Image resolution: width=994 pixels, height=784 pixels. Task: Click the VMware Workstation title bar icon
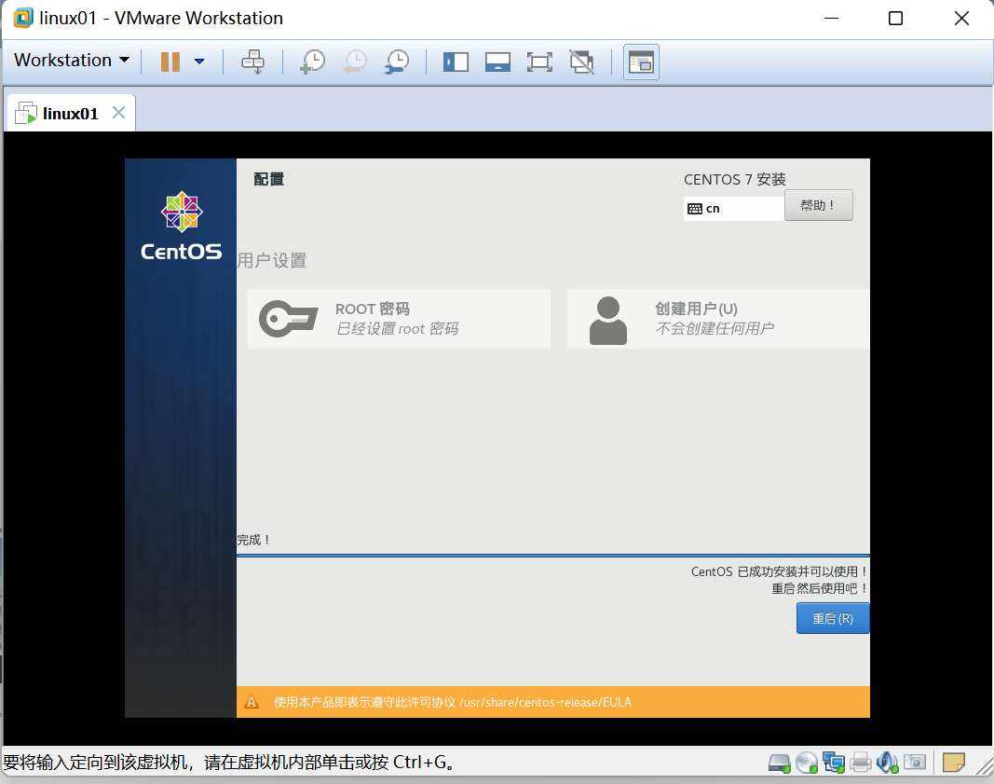[x=23, y=18]
